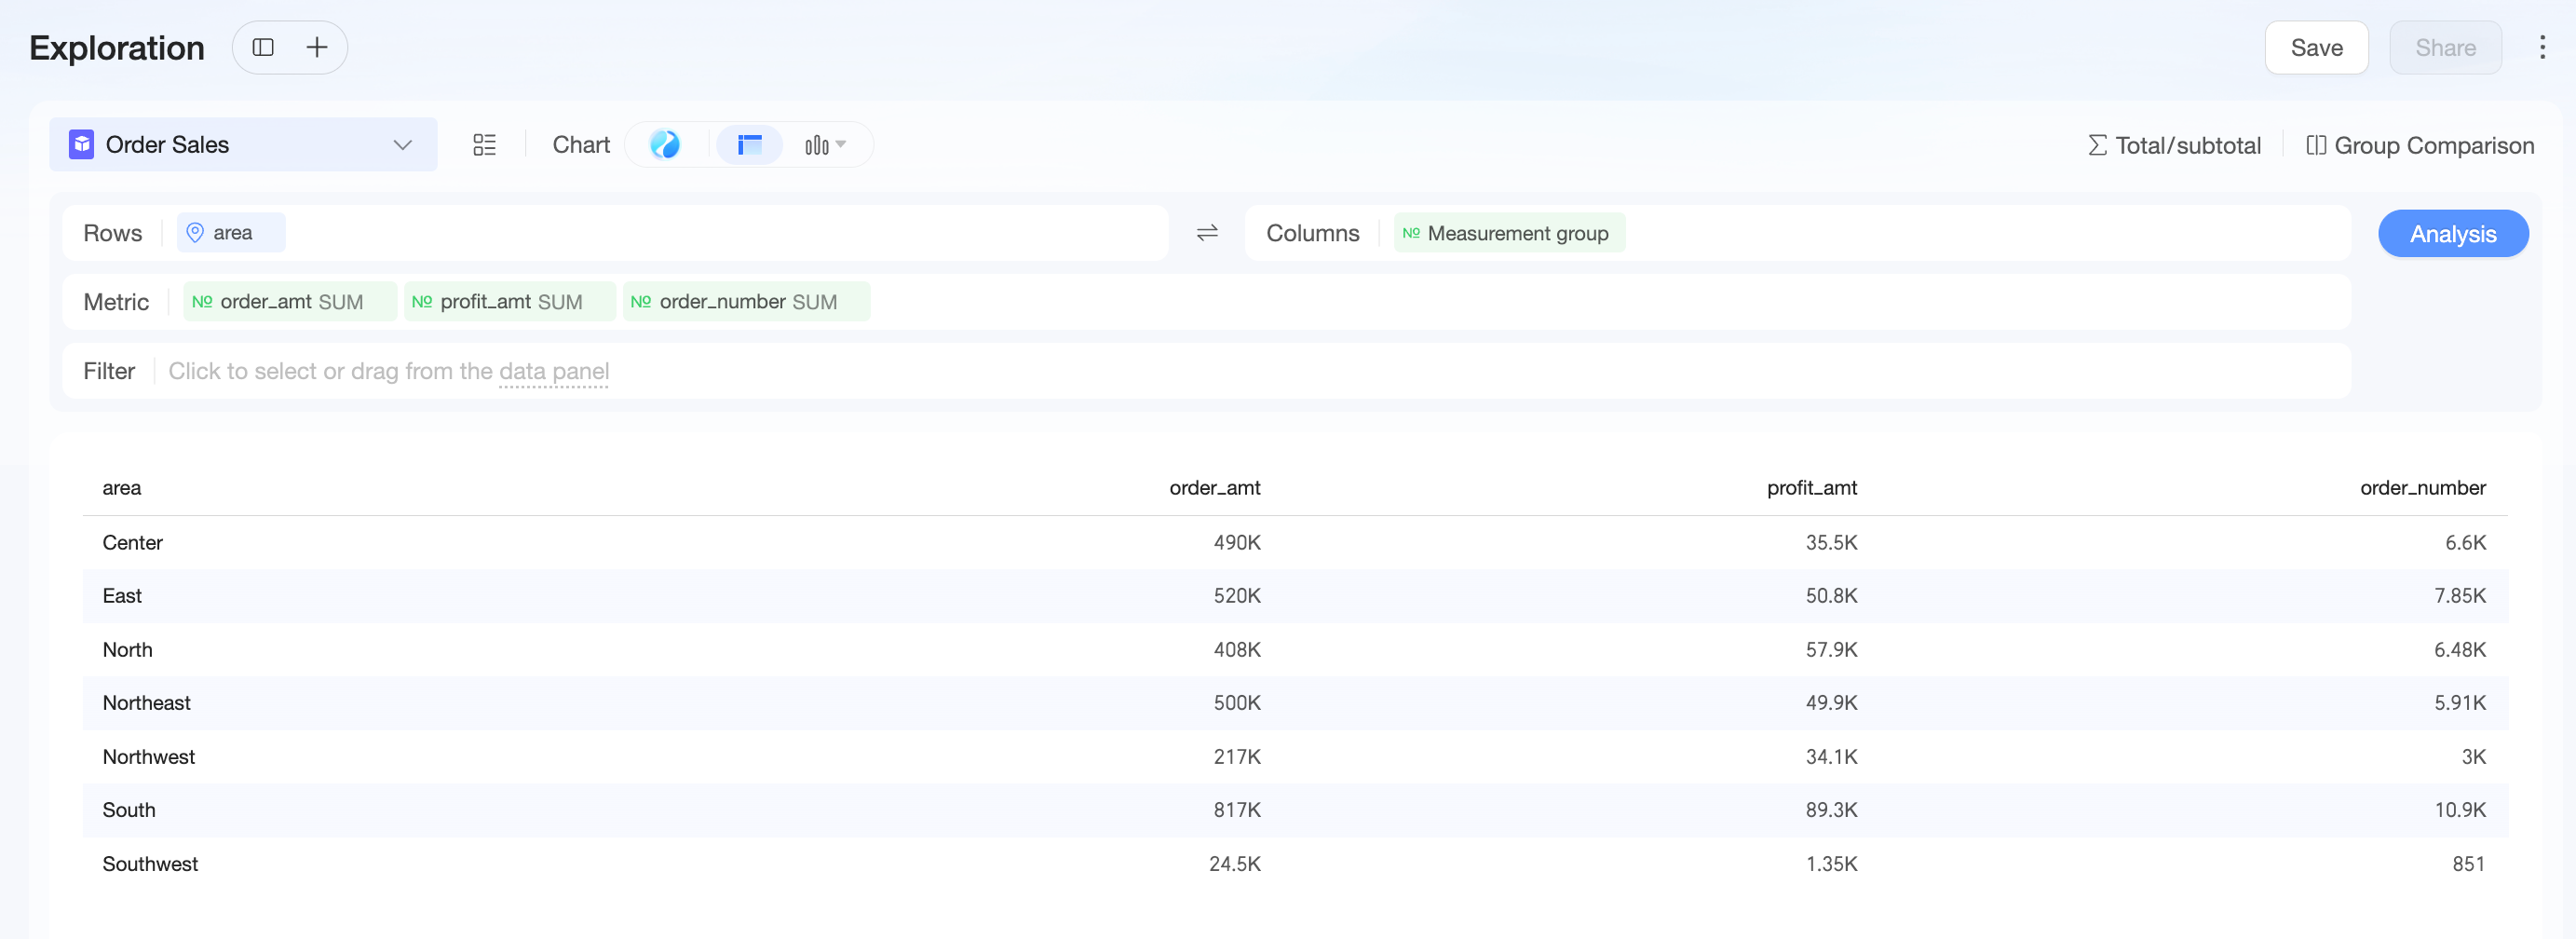Save the exploration
2576x939 pixels.
[x=2316, y=48]
